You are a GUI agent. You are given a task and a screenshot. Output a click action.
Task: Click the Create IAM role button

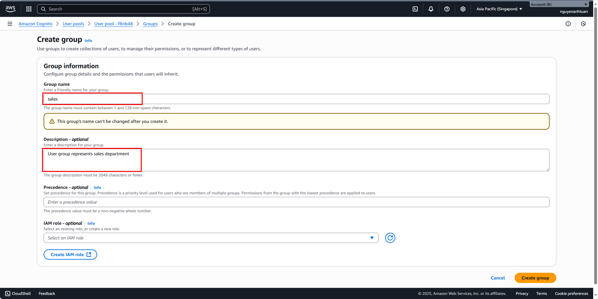(x=70, y=255)
